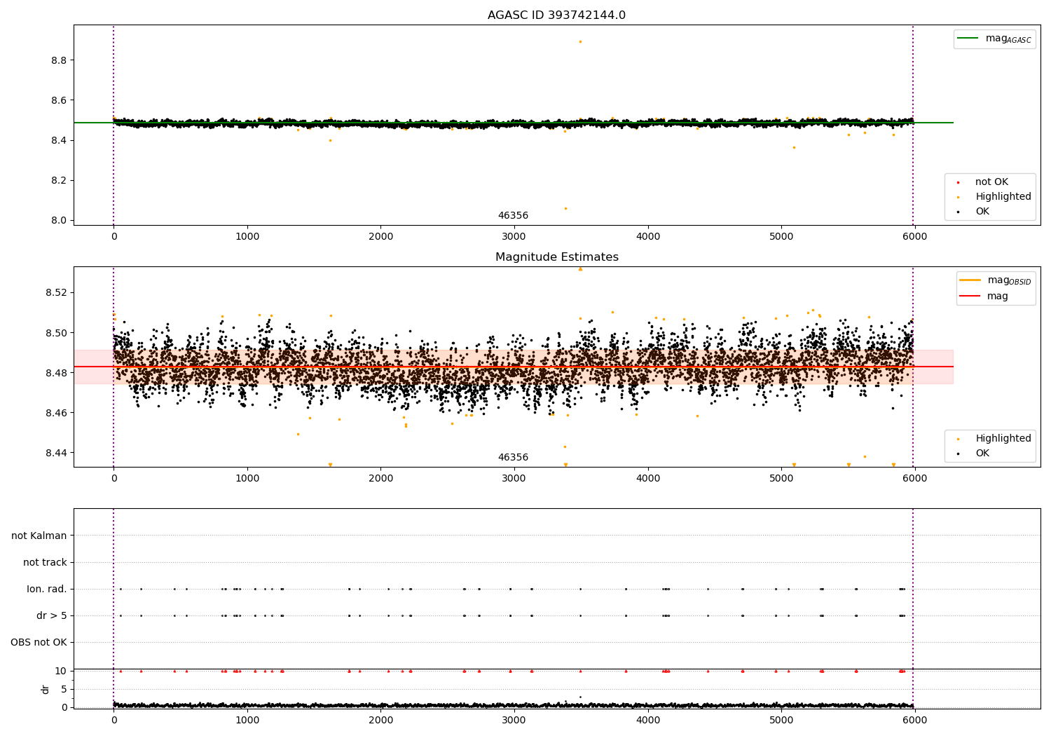Click the 8.8 y-axis tick of top plot

[59, 60]
